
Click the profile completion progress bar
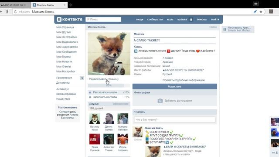click(109, 85)
